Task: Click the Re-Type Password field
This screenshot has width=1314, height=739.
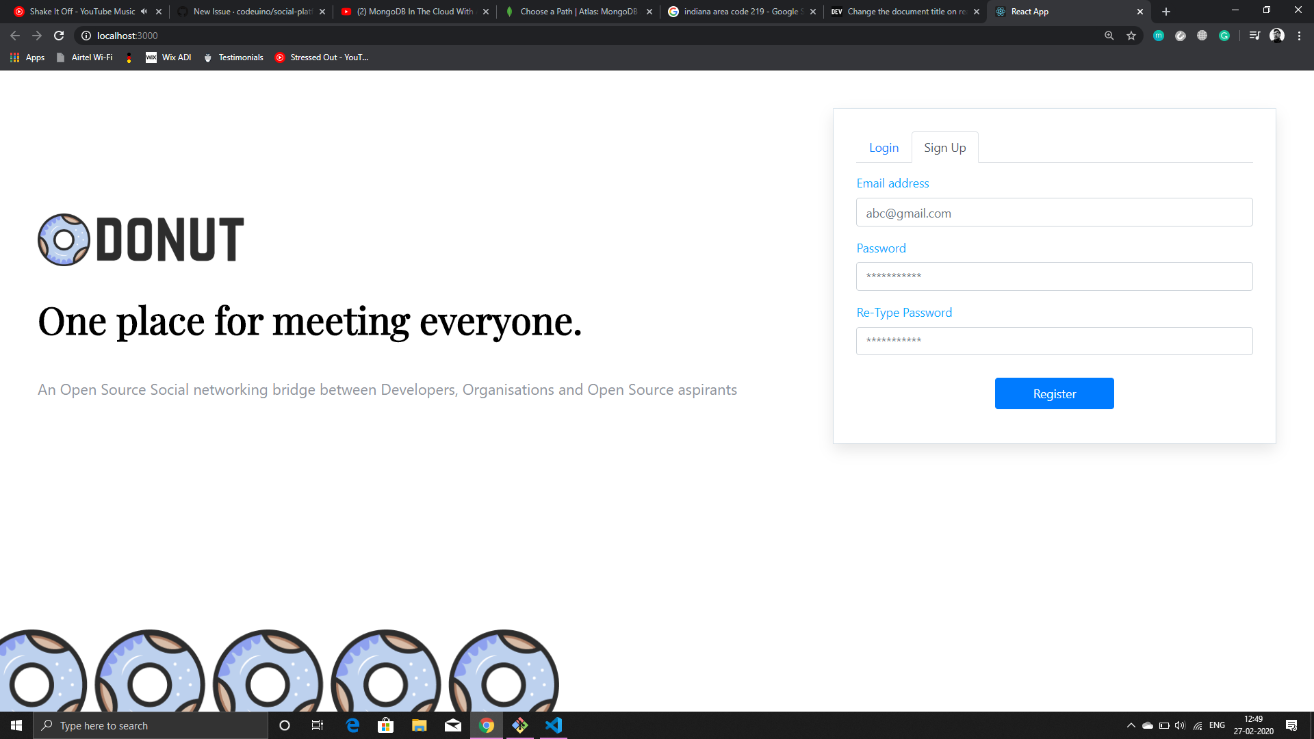Action: click(1054, 341)
